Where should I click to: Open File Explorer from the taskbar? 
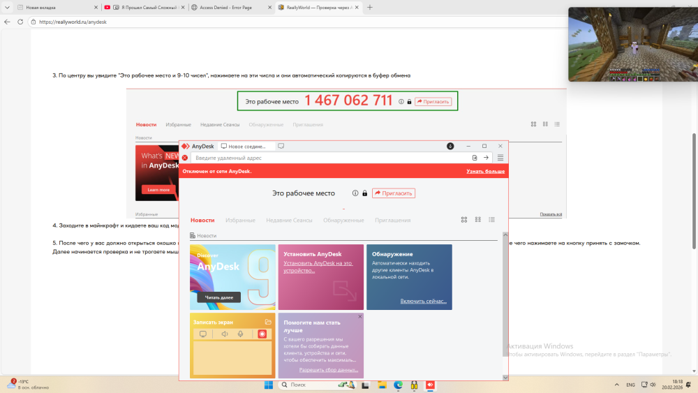[382, 385]
